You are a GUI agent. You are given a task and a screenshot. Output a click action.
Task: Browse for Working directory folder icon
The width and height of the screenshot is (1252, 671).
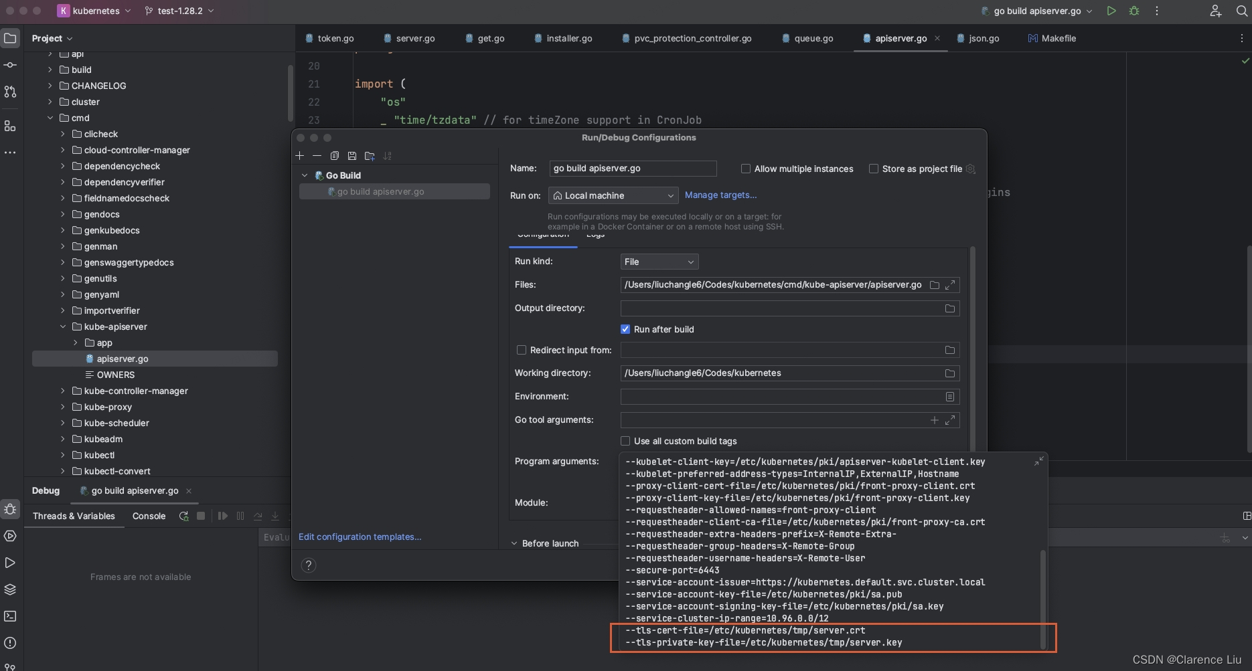(x=949, y=373)
